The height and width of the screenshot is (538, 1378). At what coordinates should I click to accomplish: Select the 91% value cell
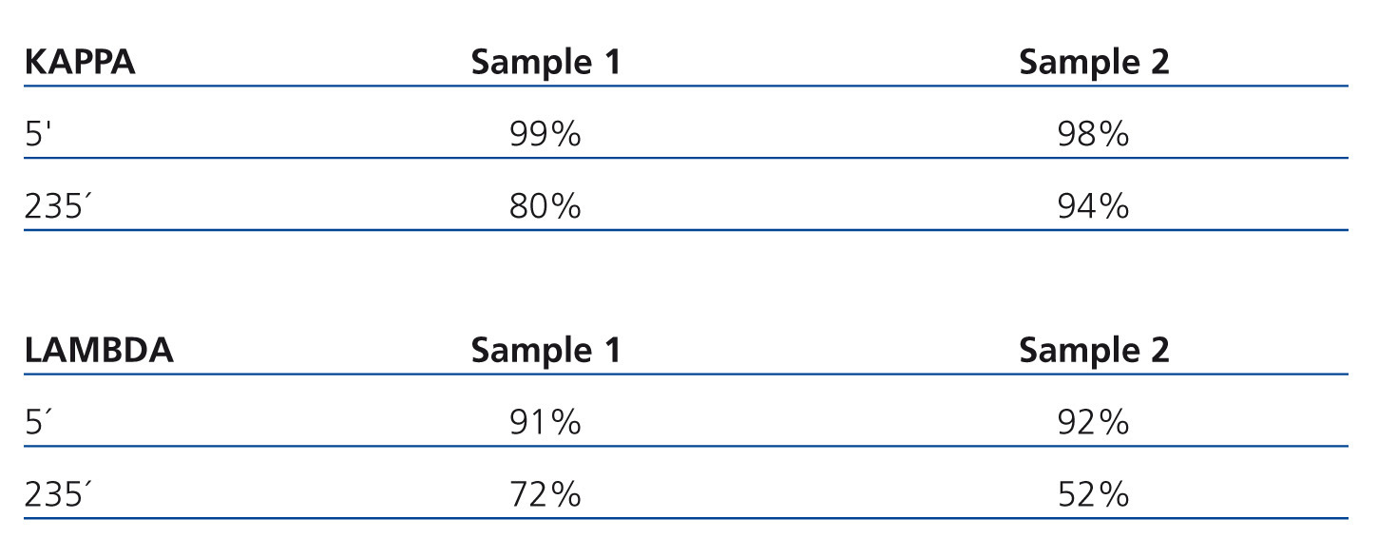point(545,423)
